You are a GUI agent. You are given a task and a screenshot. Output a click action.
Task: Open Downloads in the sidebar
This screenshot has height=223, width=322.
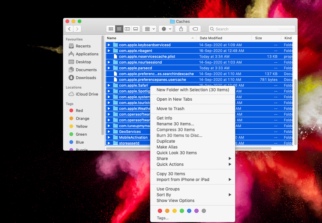86,78
